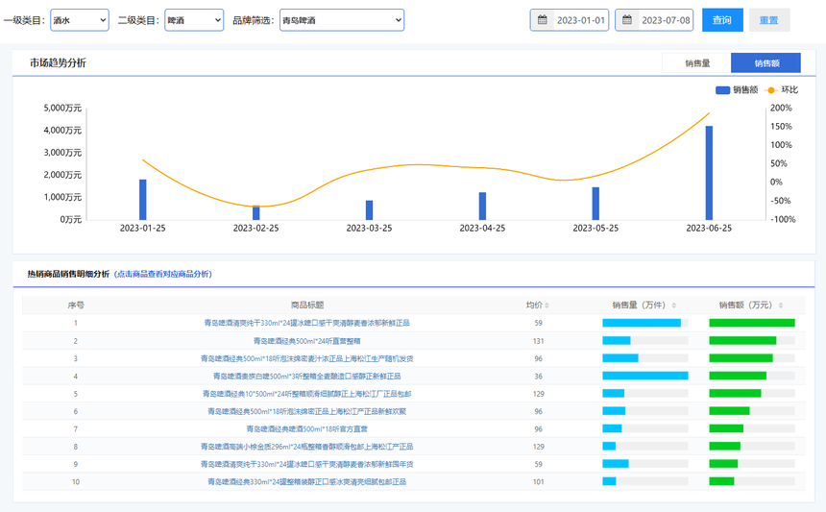Toggle the orange 环比 legend series

coord(782,90)
